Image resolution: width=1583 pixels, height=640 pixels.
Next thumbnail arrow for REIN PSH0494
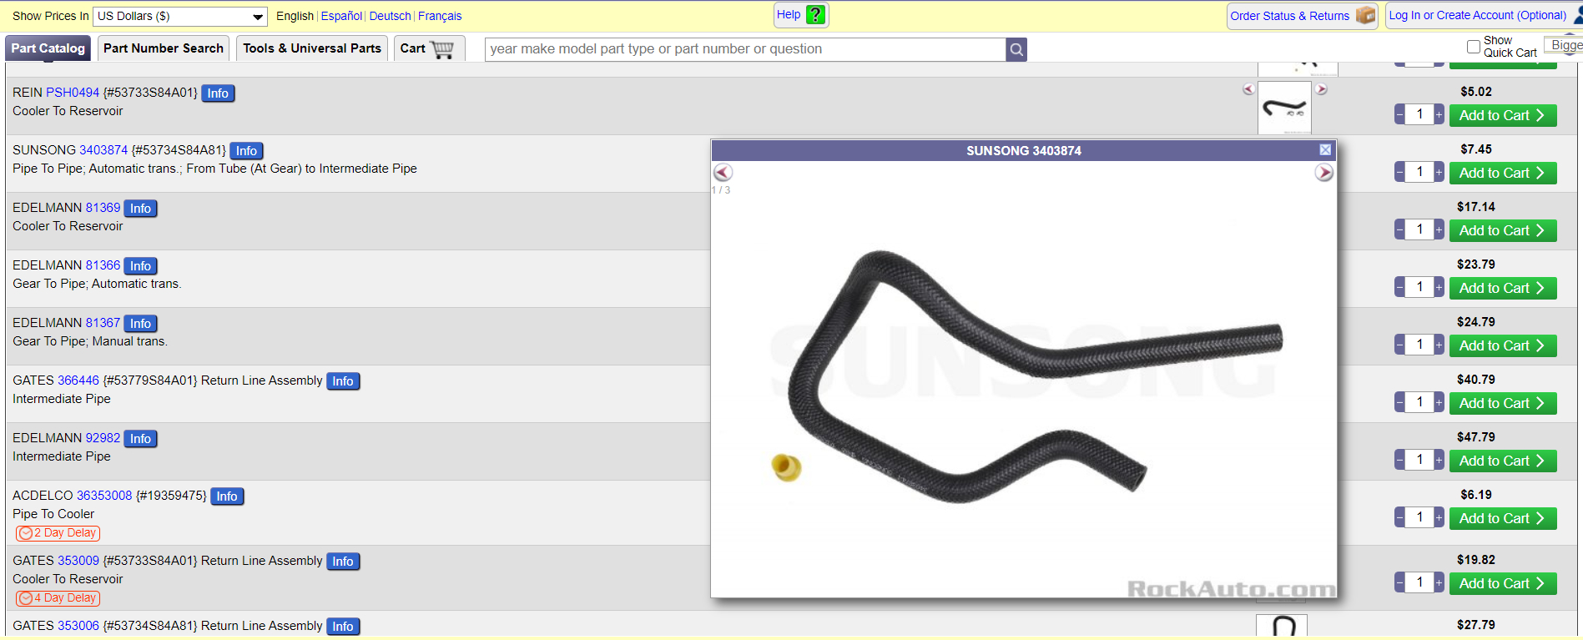pyautogui.click(x=1321, y=89)
